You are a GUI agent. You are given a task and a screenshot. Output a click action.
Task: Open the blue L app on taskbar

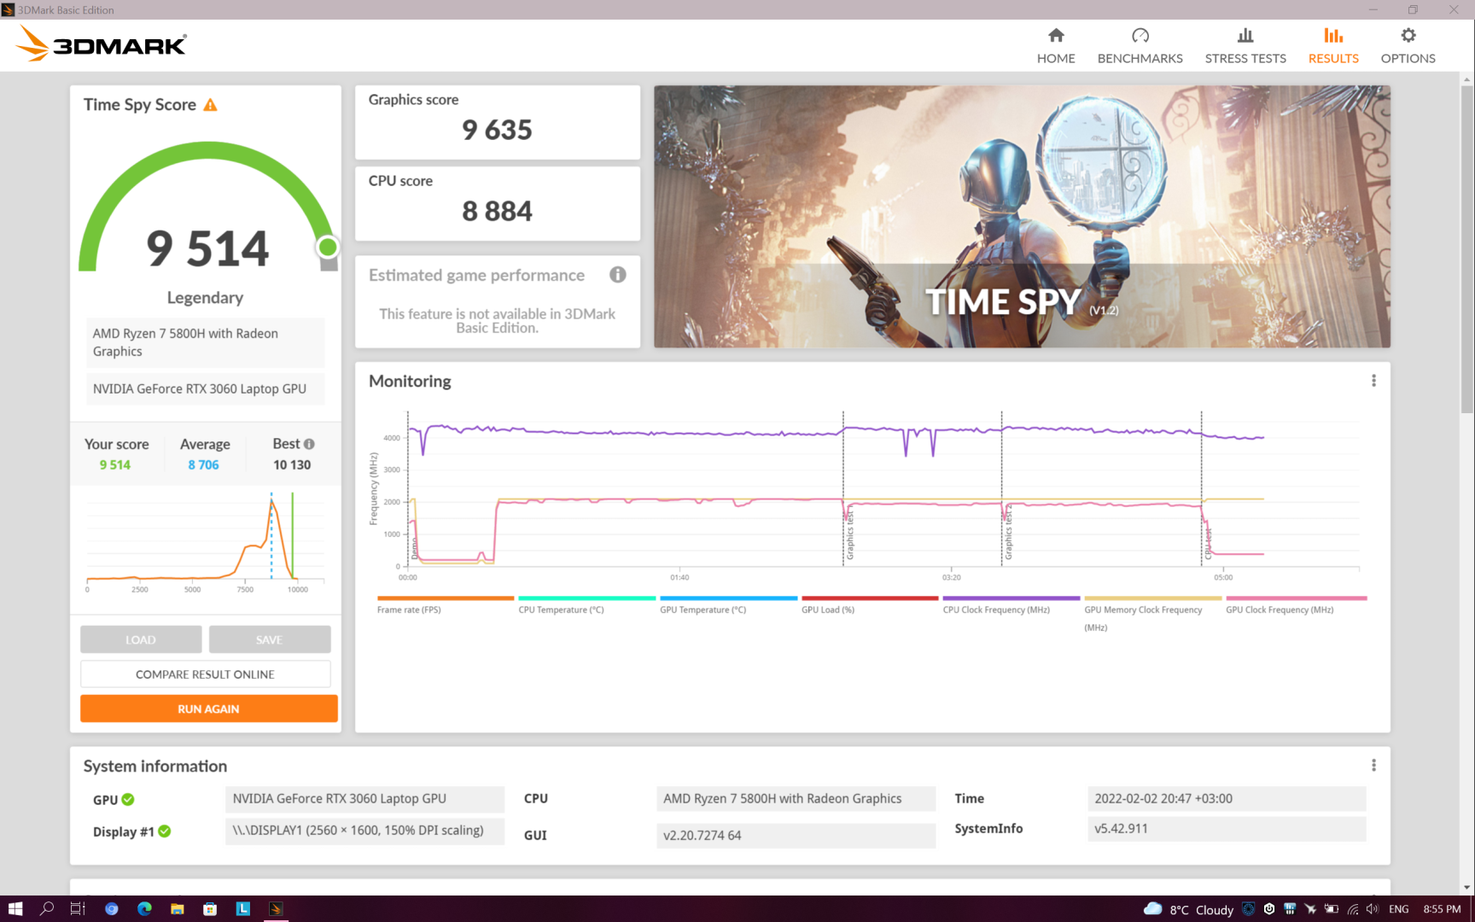click(x=243, y=909)
